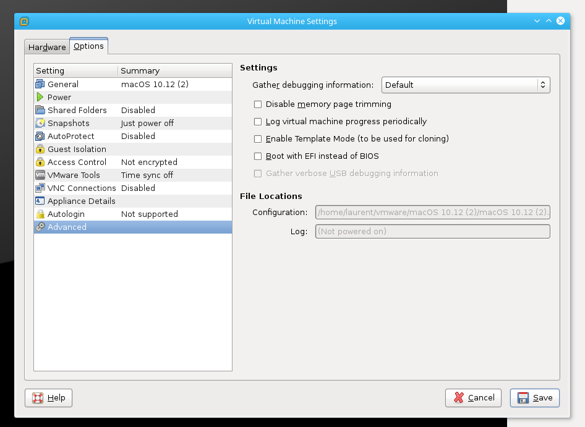Maximize the window with the up chevron

point(549,21)
